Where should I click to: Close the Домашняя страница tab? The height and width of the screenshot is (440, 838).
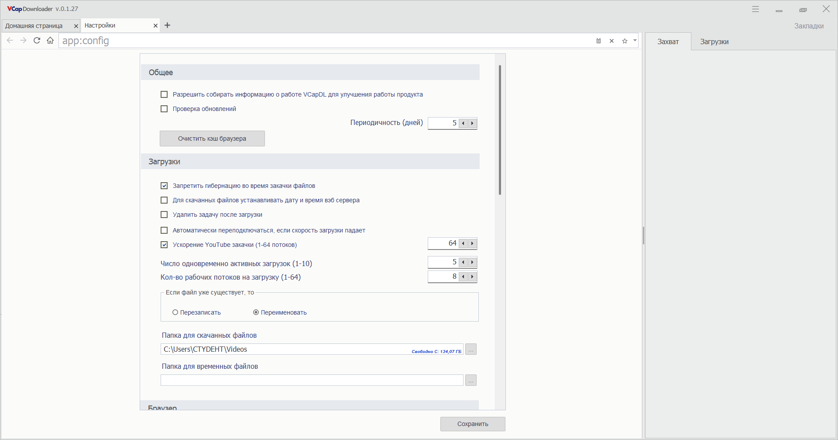click(x=76, y=26)
